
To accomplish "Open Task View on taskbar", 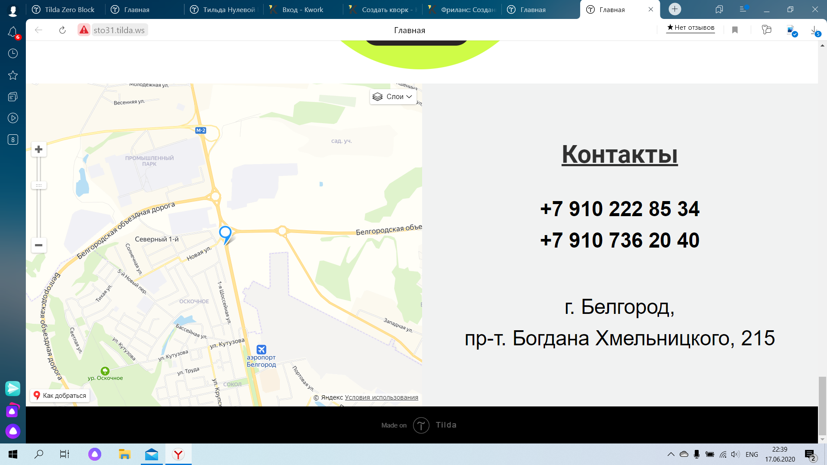I will [64, 454].
